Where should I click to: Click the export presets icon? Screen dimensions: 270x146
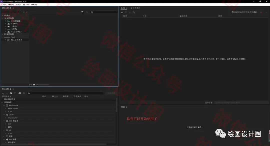(24, 93)
